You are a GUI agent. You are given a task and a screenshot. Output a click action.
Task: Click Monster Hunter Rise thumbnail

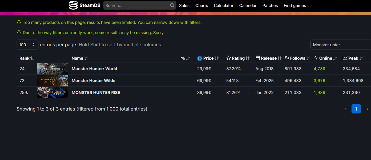point(52,93)
